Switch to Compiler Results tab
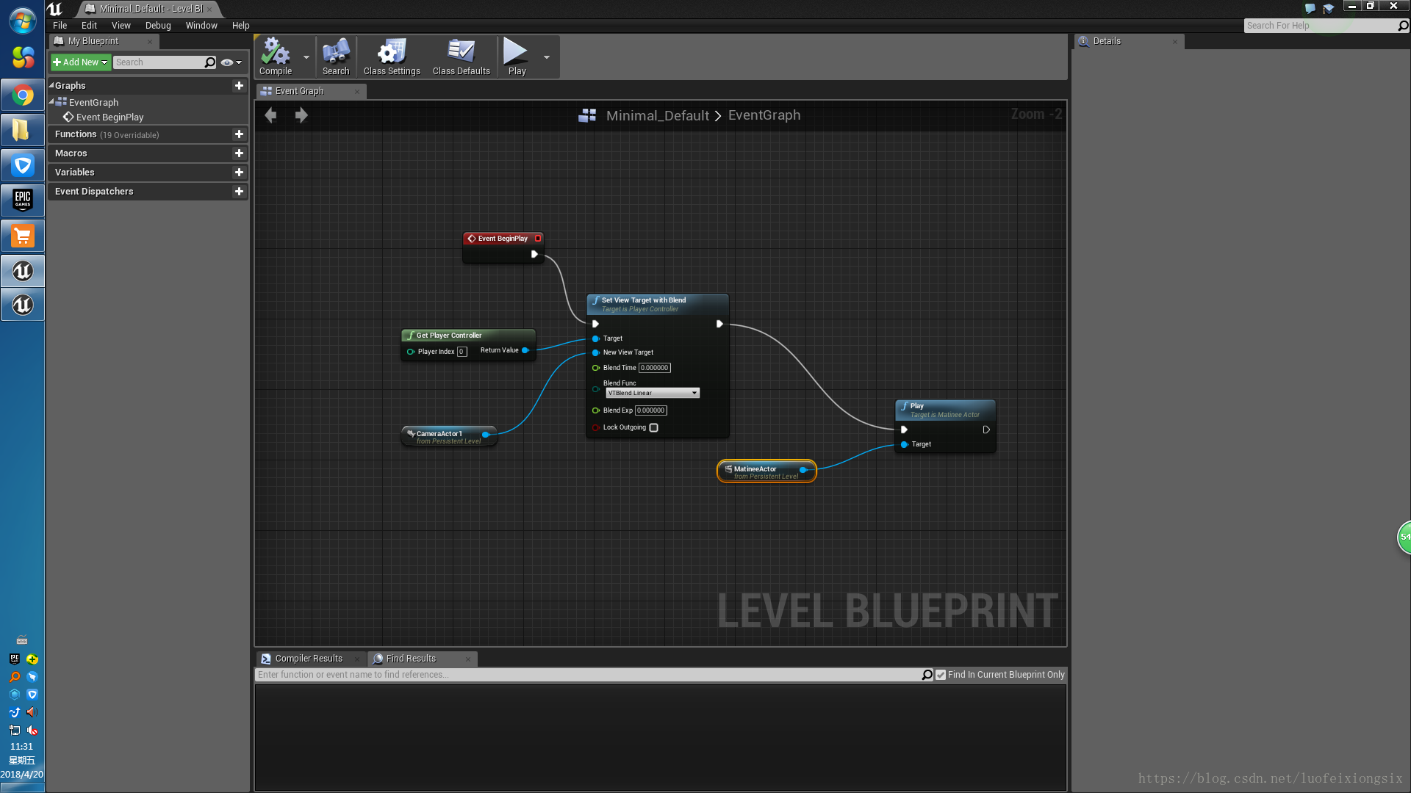This screenshot has width=1411, height=793. click(309, 659)
